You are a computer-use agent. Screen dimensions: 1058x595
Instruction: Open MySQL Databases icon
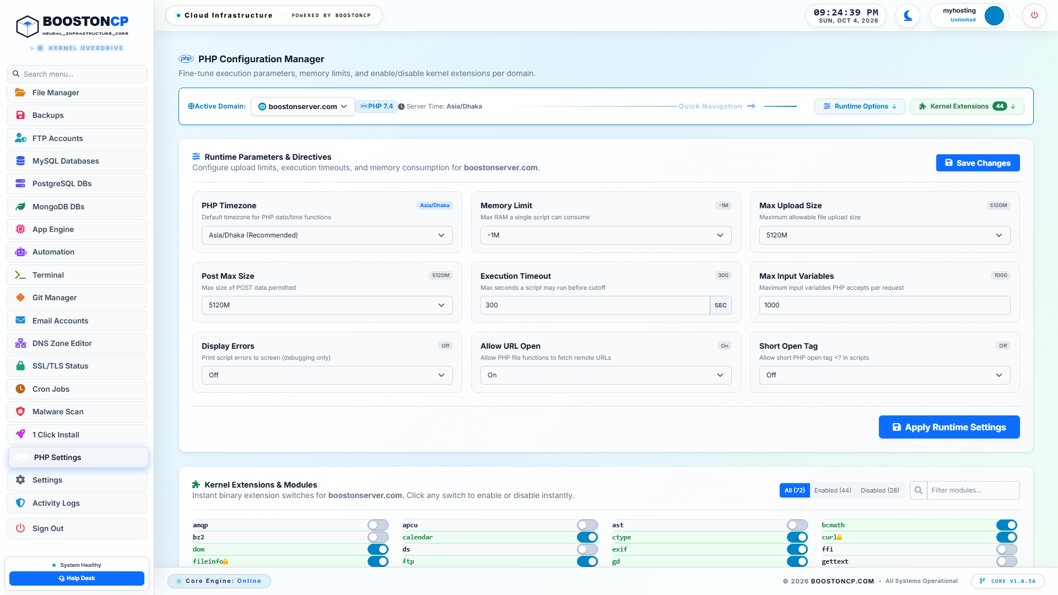pos(20,161)
